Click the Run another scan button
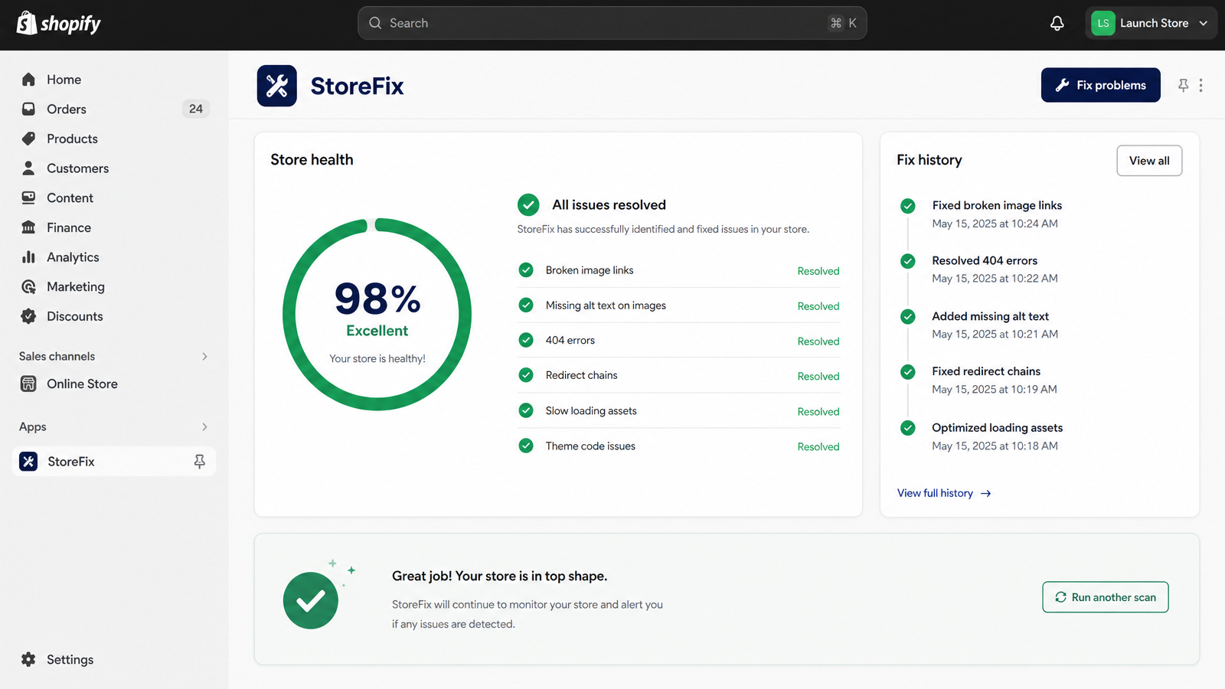The image size is (1225, 689). click(1105, 597)
